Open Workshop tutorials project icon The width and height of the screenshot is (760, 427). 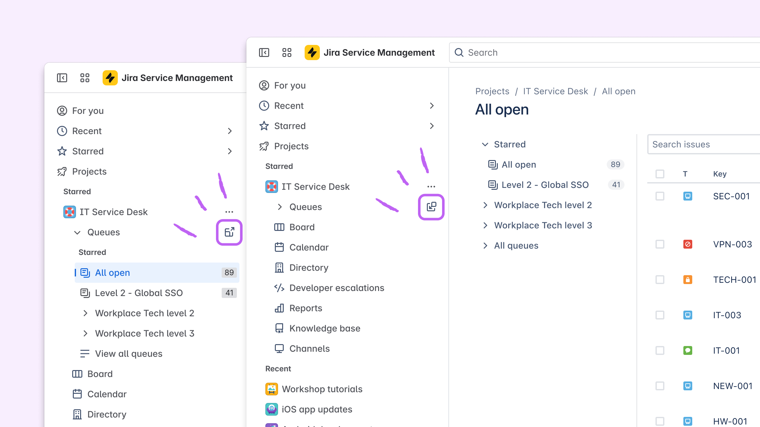tap(272, 389)
